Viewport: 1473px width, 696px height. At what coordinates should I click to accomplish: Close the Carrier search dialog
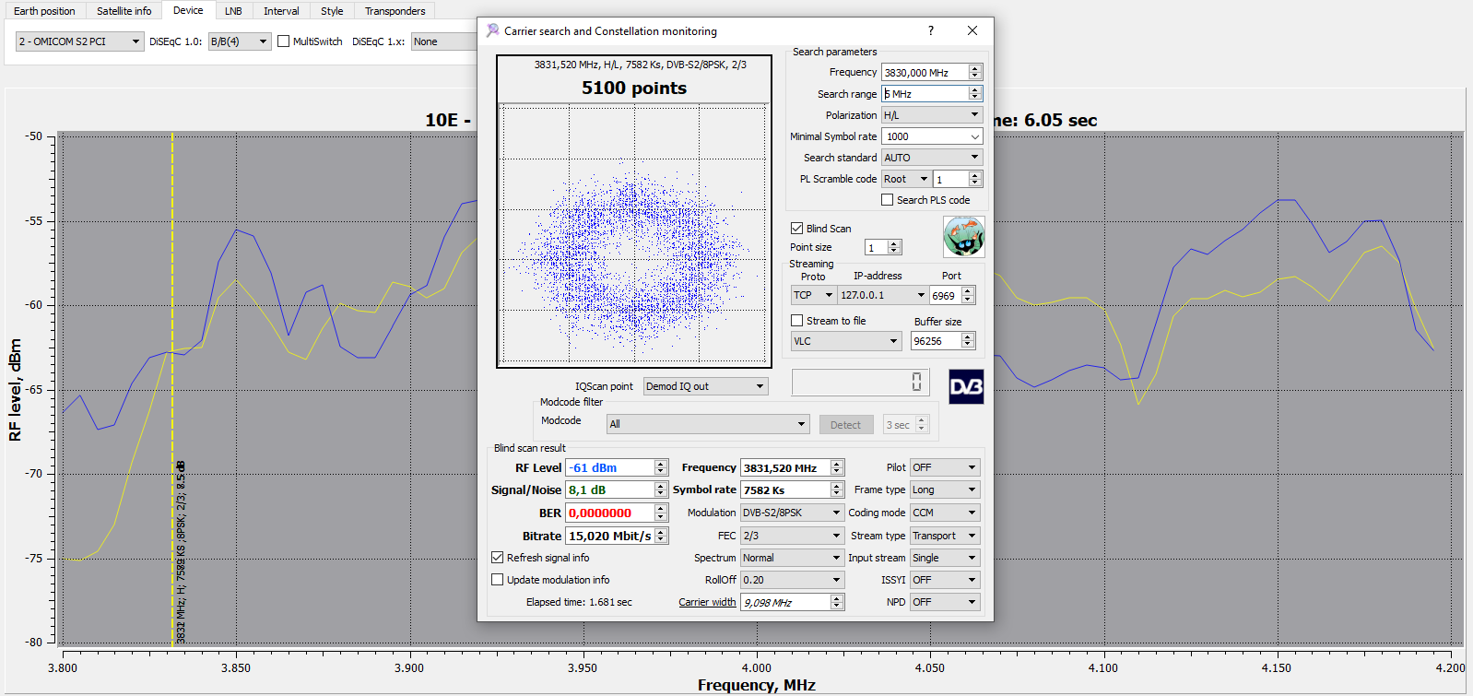click(972, 30)
